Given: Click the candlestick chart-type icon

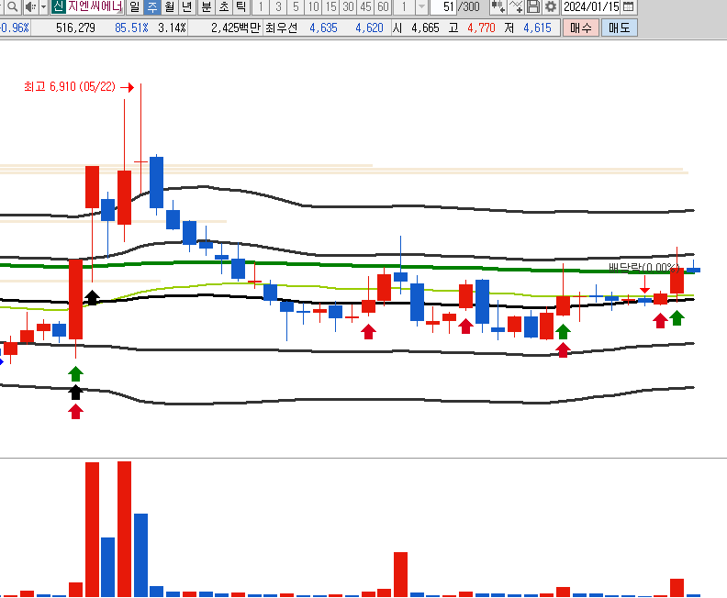Looking at the screenshot, I should point(498,7).
